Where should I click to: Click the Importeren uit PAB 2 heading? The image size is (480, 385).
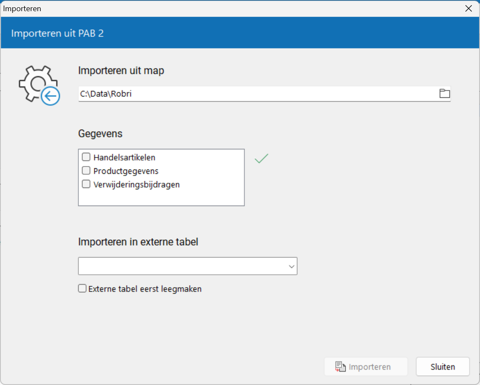coord(57,33)
